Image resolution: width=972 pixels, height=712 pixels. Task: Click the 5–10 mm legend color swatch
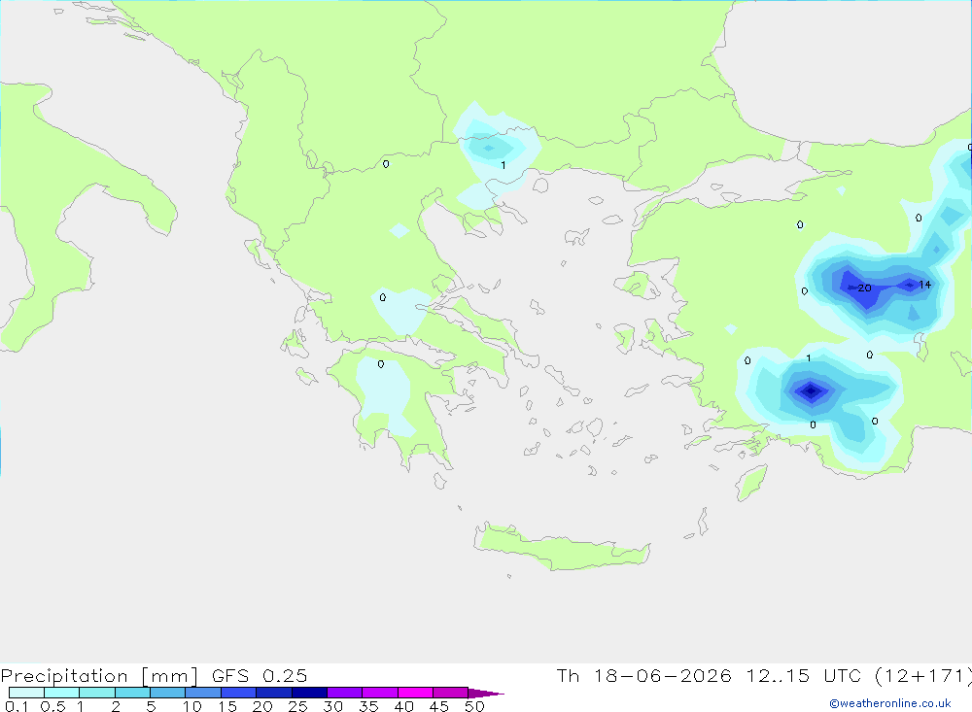(x=168, y=693)
